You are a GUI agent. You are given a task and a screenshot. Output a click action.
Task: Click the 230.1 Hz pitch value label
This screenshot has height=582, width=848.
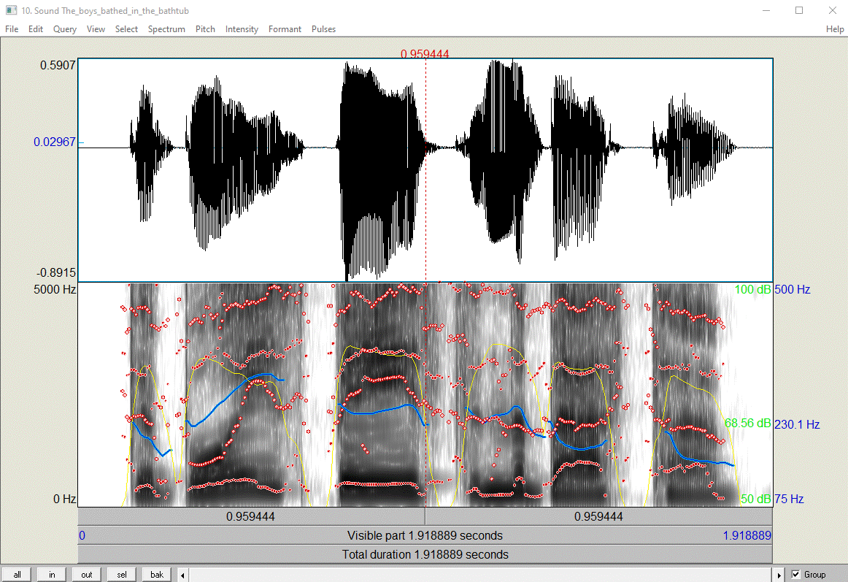797,424
